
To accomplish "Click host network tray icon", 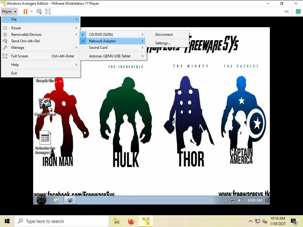I will [258, 221].
